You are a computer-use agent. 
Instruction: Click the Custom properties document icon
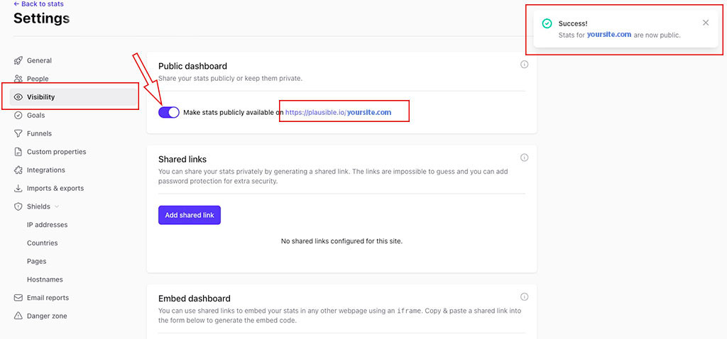tap(18, 152)
